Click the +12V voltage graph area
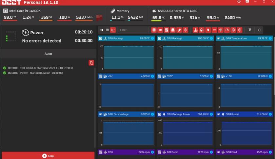Viewport: 275px width, 159px height. click(x=246, y=95)
